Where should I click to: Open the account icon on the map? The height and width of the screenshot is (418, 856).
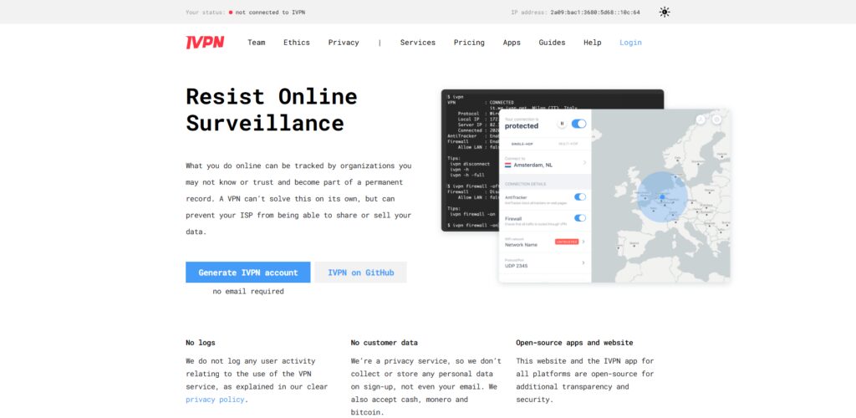pyautogui.click(x=701, y=119)
